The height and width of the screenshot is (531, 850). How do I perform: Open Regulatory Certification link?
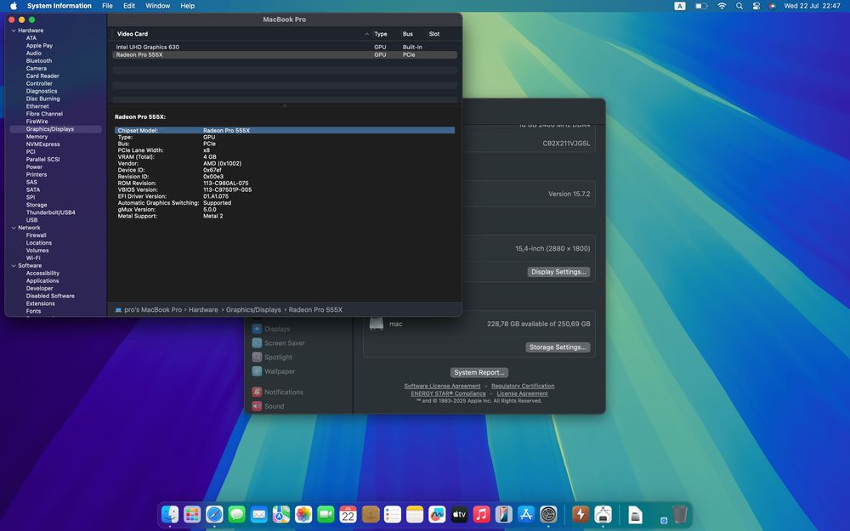pos(523,387)
